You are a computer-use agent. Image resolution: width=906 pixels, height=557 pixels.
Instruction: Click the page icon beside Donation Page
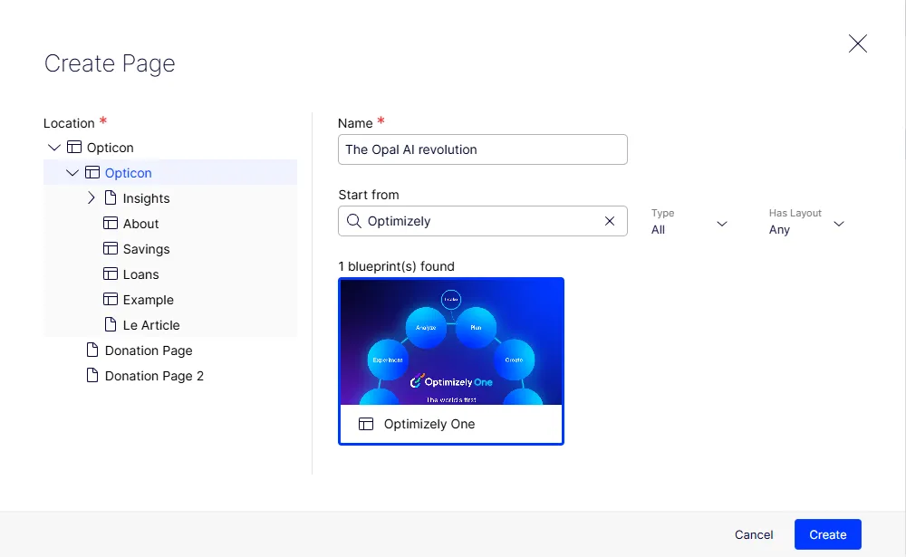(x=92, y=351)
